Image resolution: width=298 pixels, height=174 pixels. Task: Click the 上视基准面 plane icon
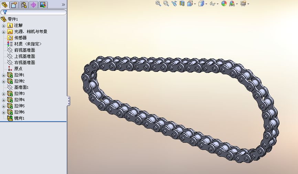point(10,56)
